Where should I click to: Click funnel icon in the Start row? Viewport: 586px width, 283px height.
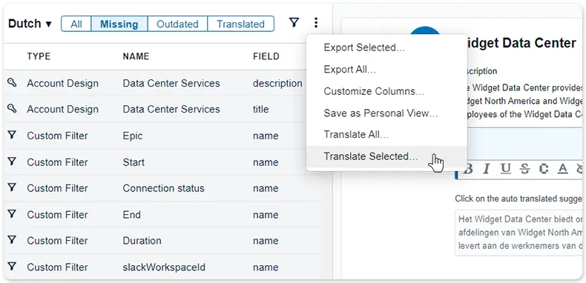point(12,162)
